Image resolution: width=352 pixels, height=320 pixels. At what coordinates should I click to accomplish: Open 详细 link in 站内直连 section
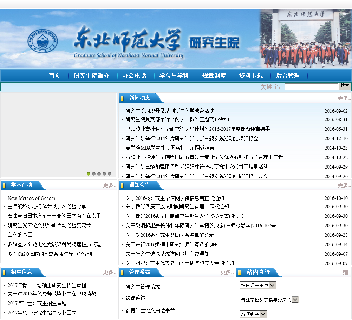[344, 273]
